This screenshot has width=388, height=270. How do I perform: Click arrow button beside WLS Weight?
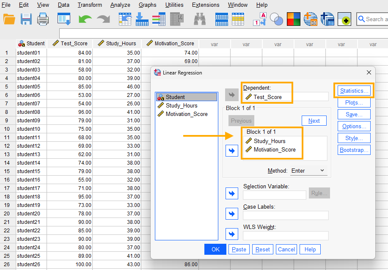(x=231, y=234)
